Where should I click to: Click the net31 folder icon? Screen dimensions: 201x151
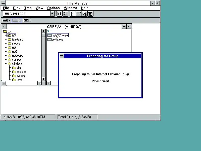pos(10,52)
